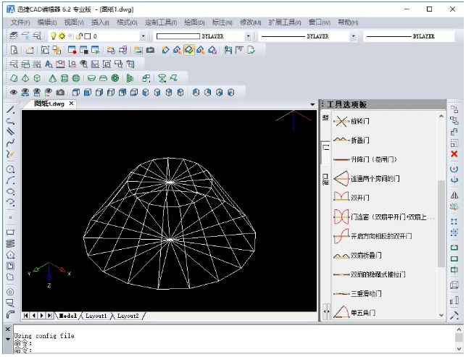Pick the Revision cloud tool

coord(10,277)
